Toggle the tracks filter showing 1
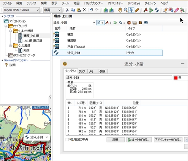 [122, 23]
